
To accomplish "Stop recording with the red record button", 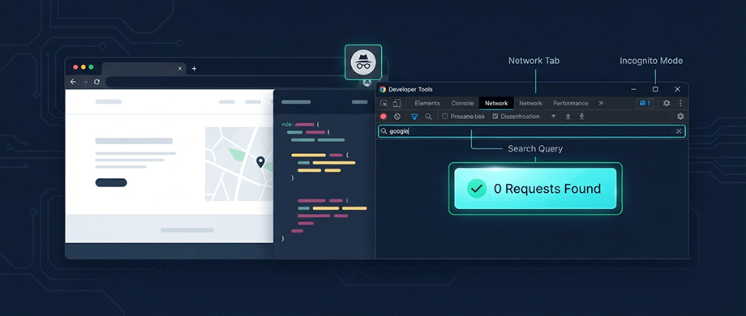I will [x=384, y=117].
